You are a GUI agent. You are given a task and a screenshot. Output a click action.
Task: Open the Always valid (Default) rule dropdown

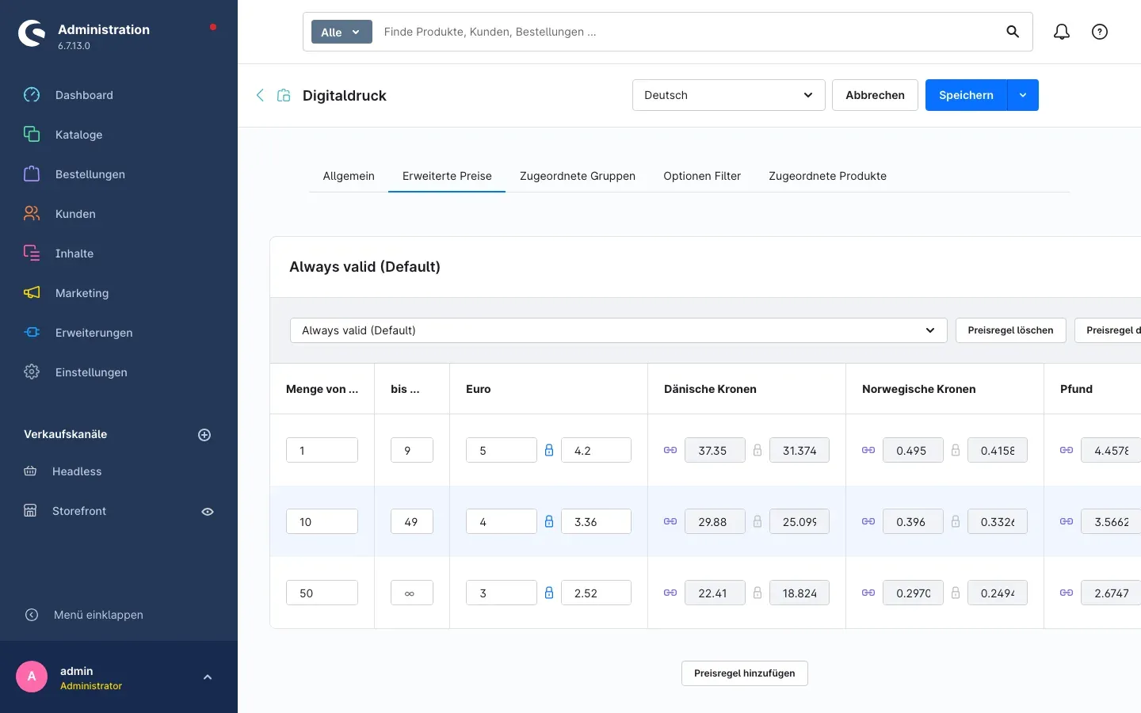(619, 330)
